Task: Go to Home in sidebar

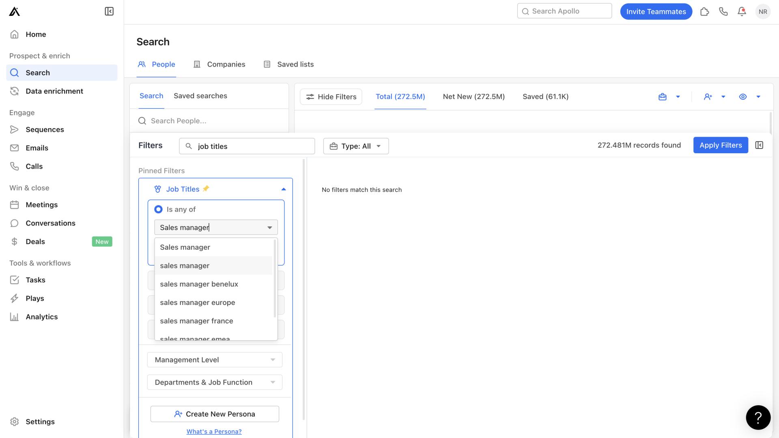Action: point(62,34)
